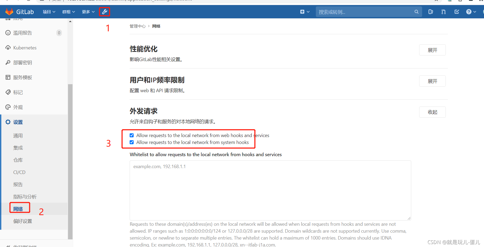Collapse the 外发请求 section with 收起
The height and width of the screenshot is (247, 484).
(432, 112)
